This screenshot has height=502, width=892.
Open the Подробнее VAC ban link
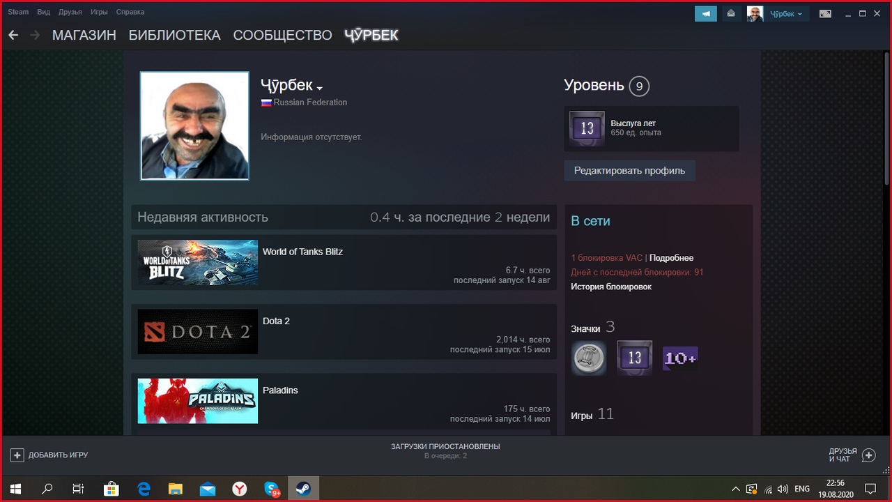(x=671, y=257)
